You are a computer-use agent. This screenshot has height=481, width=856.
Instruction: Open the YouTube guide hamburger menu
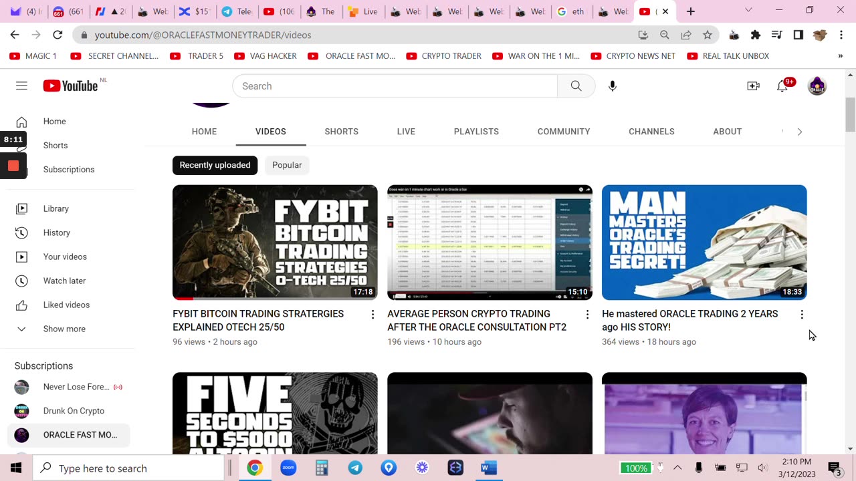[x=21, y=86]
